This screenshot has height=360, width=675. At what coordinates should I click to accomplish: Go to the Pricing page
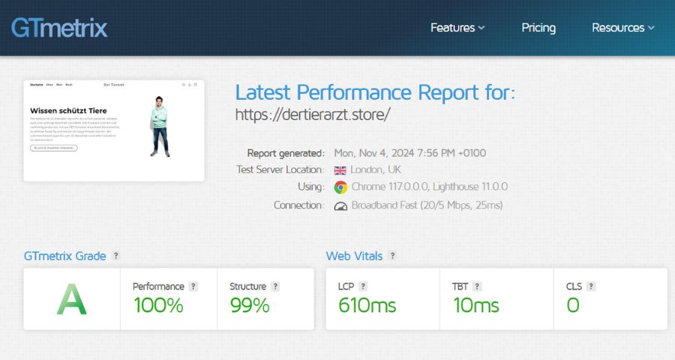click(x=538, y=28)
